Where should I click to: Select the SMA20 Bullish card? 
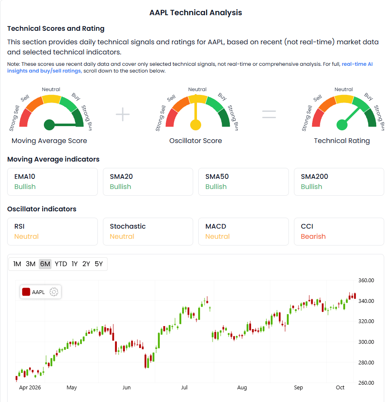[x=148, y=182]
